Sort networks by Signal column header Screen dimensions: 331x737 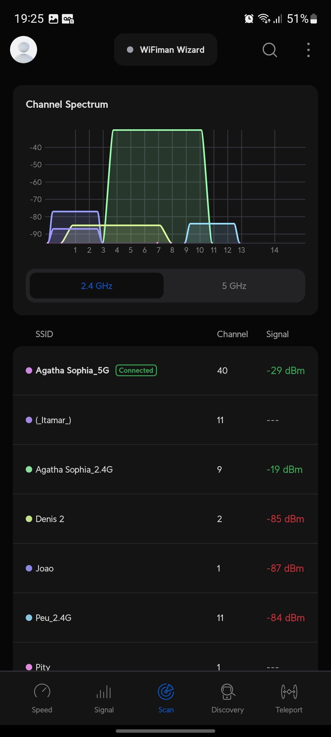[277, 334]
